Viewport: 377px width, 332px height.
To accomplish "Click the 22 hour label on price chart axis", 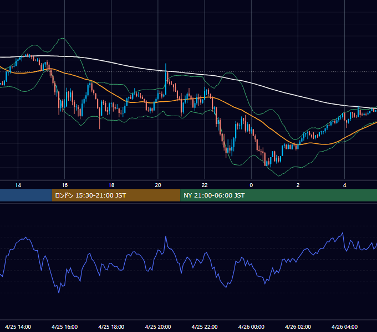I will pyautogui.click(x=205, y=185).
